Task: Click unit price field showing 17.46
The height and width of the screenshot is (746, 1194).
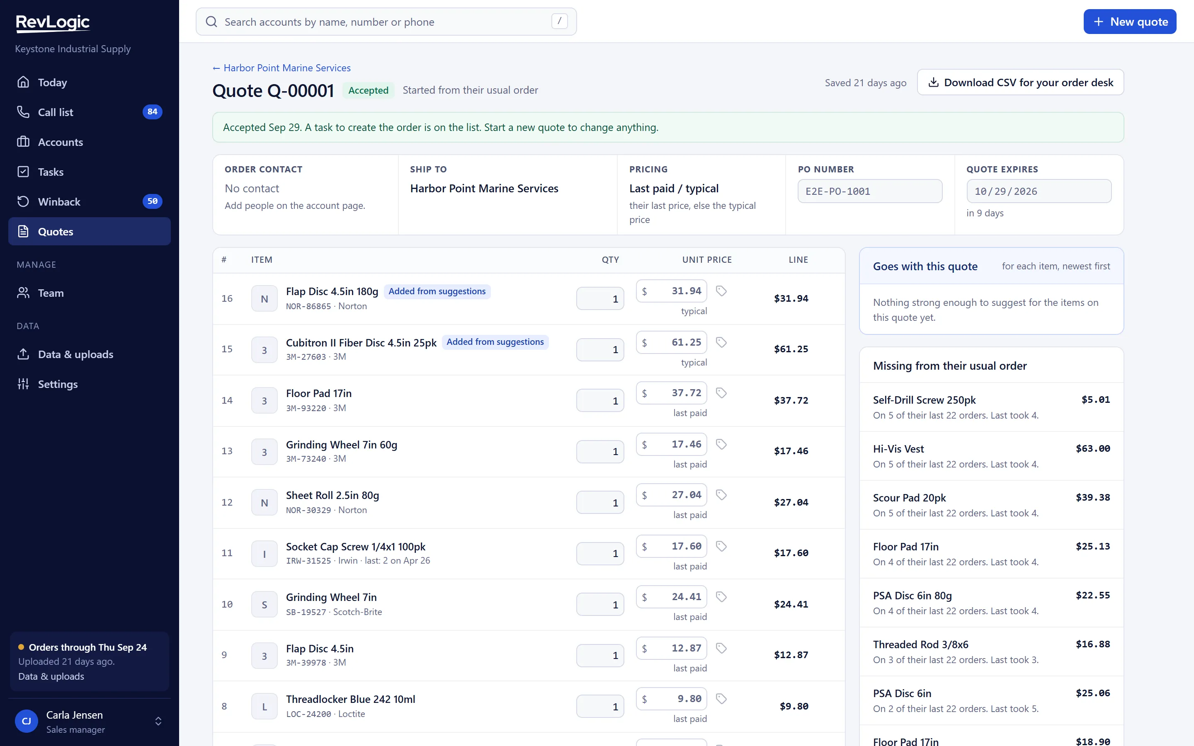Action: click(x=672, y=445)
